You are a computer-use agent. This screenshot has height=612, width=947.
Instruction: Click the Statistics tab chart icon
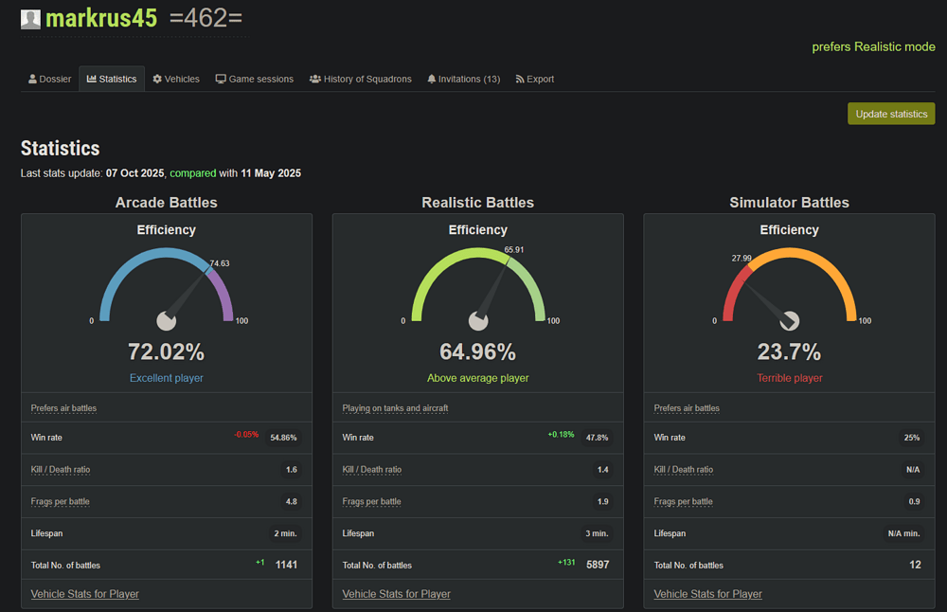coord(92,80)
